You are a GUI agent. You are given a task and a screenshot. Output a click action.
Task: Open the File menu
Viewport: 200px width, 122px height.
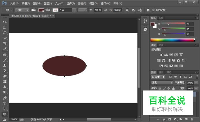[14, 3]
